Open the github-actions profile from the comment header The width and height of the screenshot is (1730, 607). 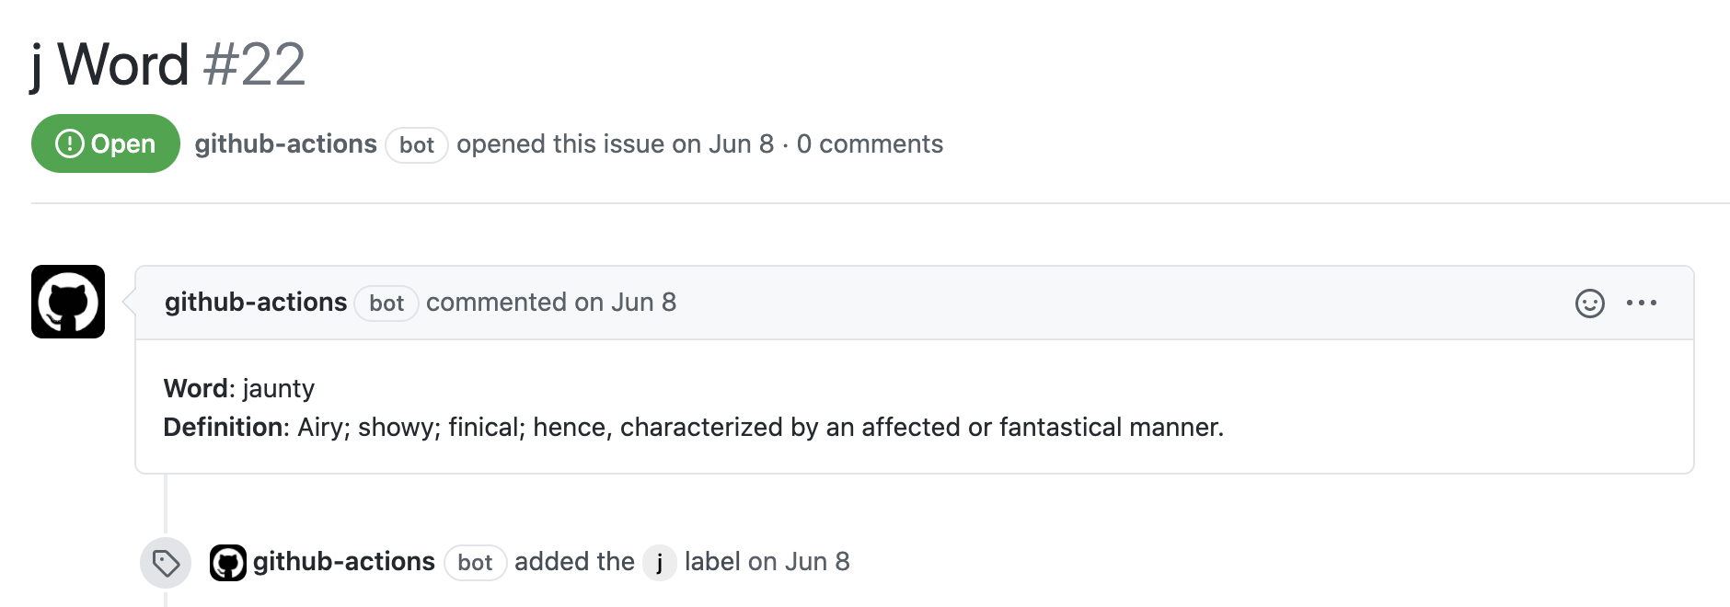click(255, 302)
